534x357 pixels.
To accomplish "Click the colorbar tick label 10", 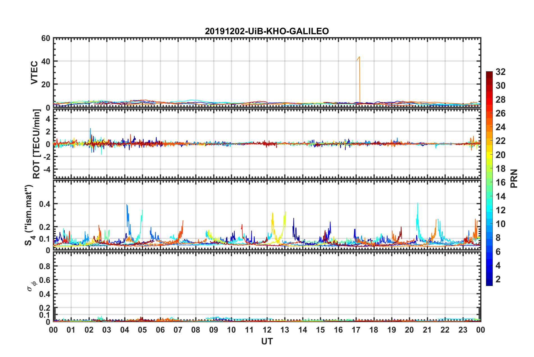I will click(500, 224).
